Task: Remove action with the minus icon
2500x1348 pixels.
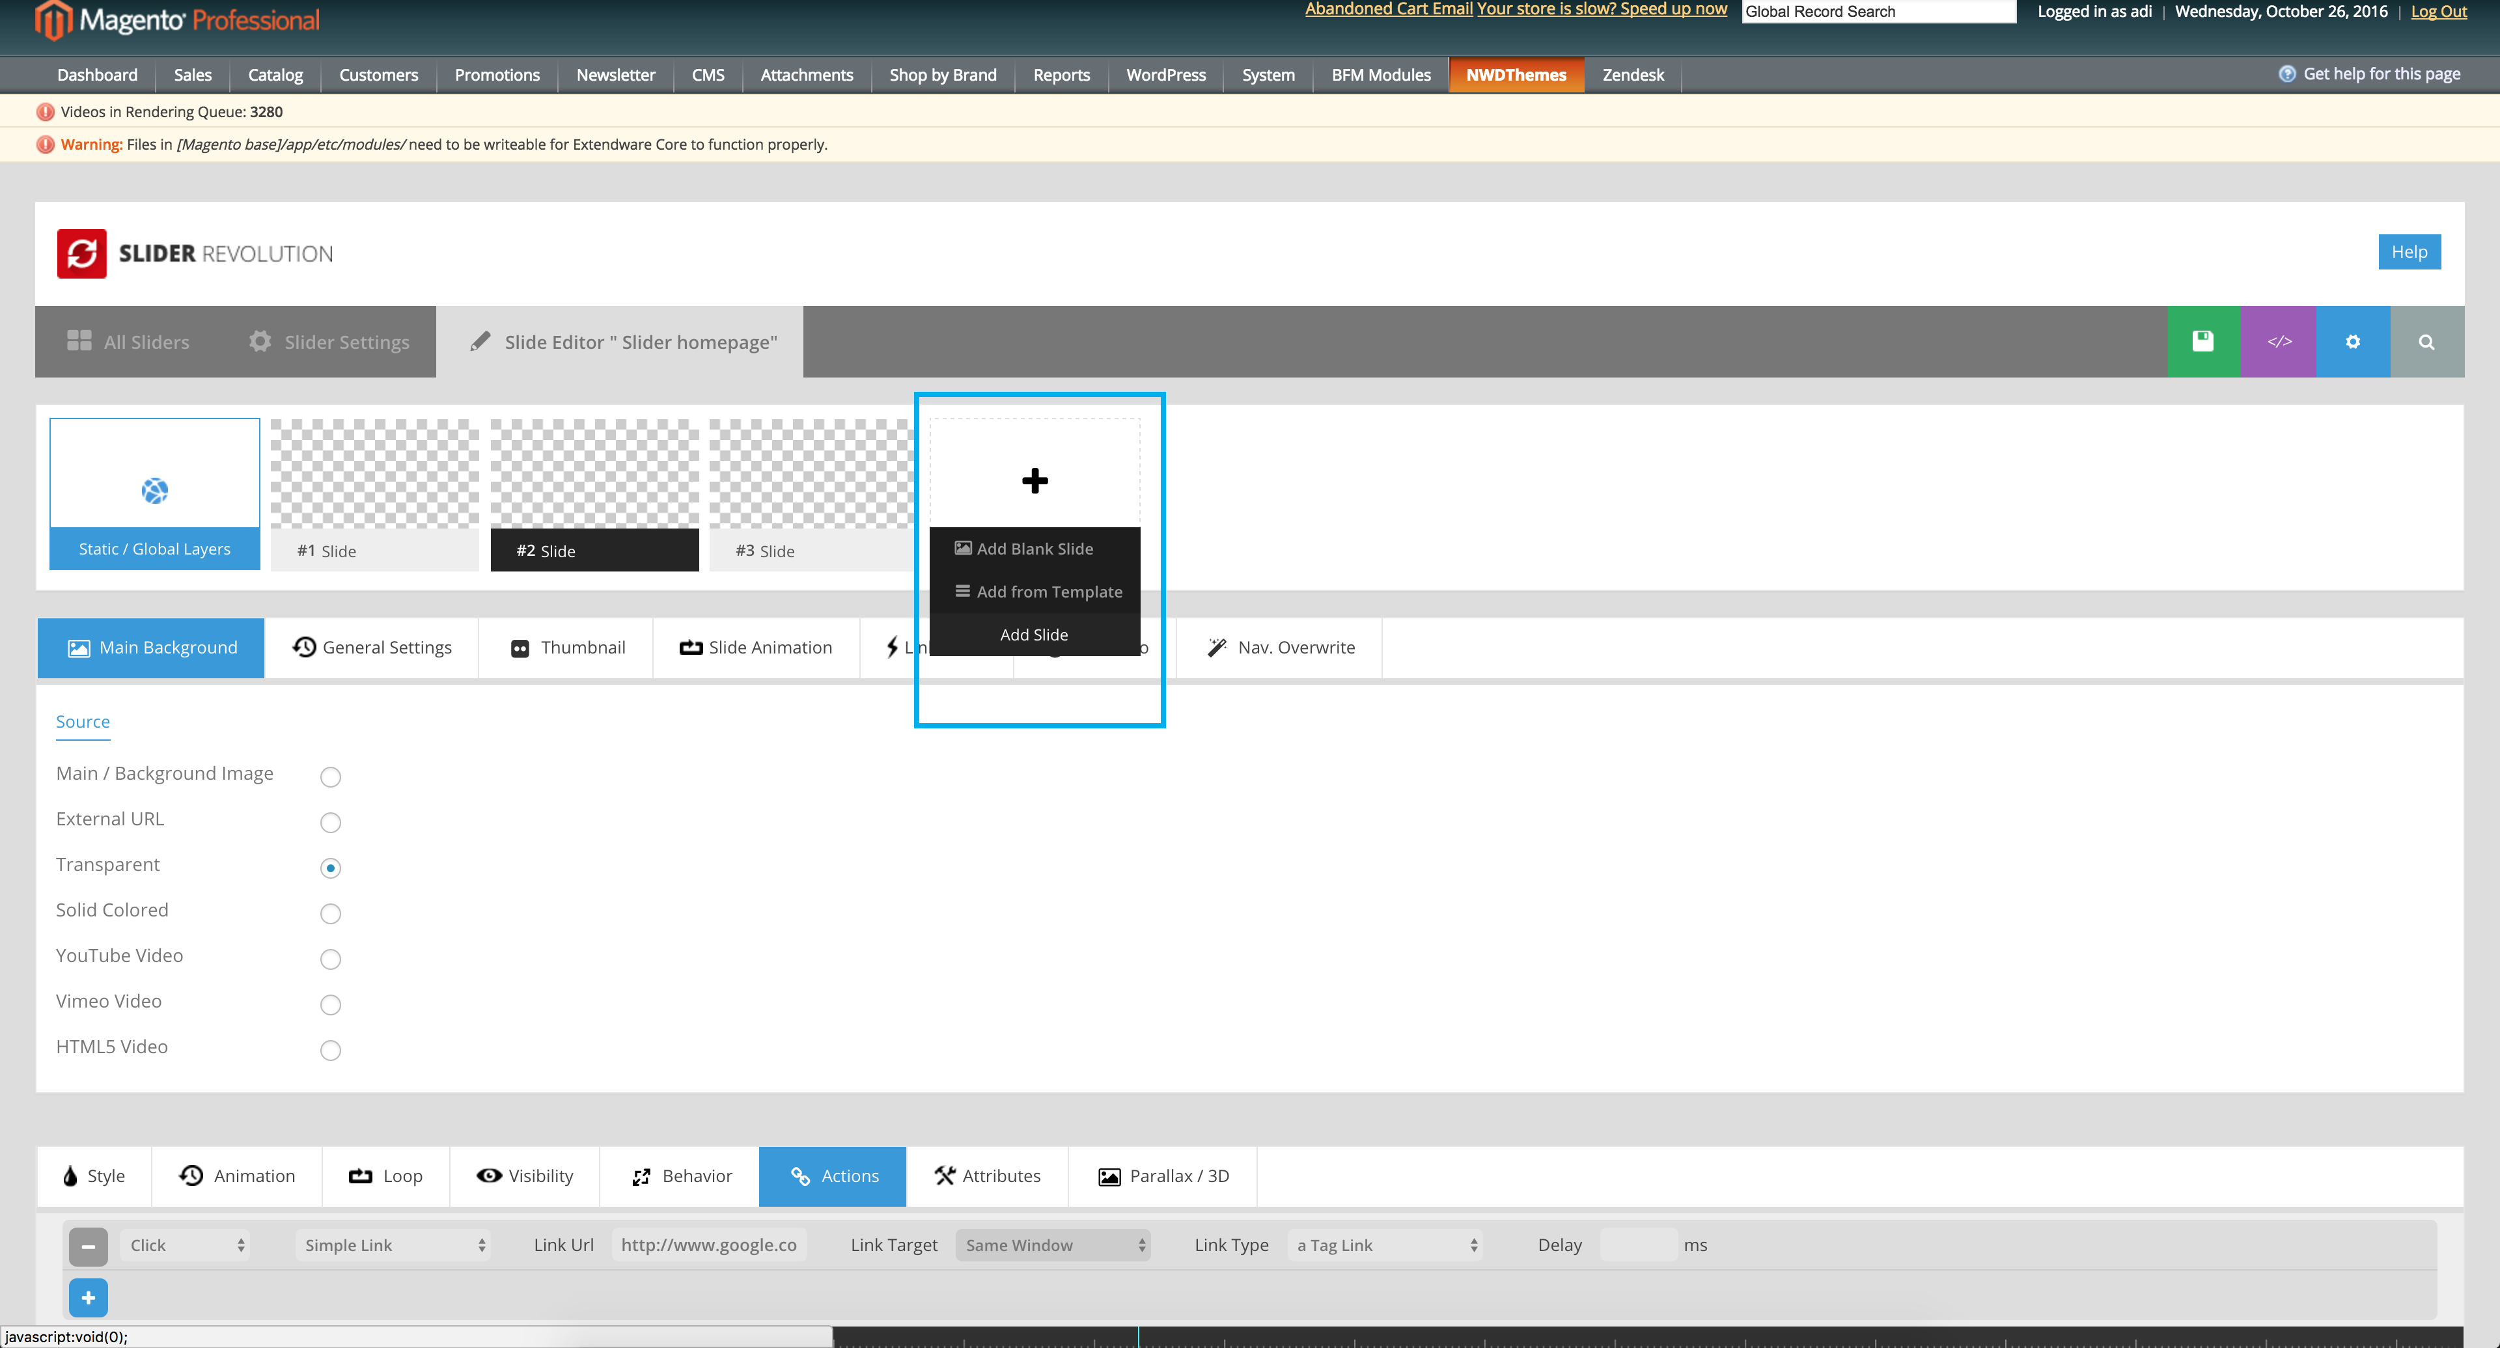Action: [x=89, y=1246]
